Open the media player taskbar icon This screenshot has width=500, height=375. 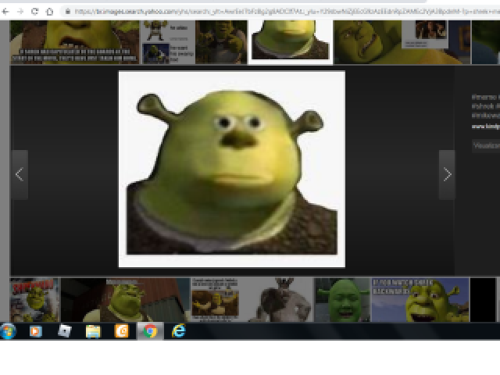coord(36,331)
